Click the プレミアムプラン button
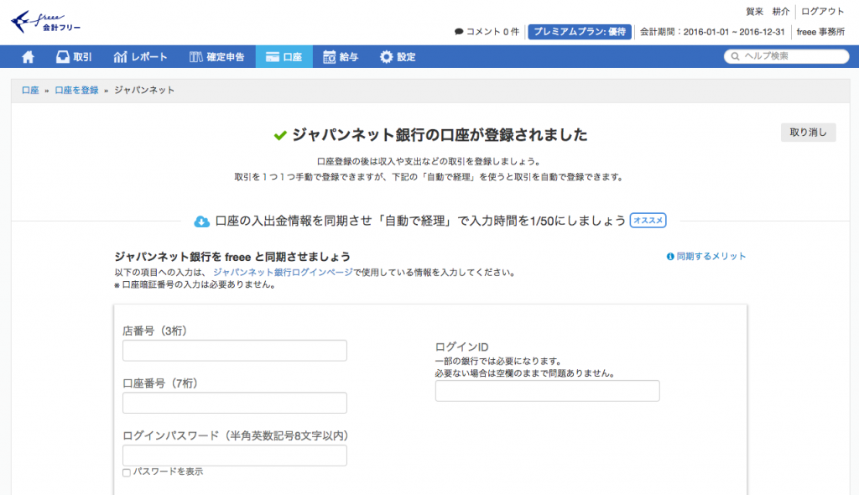Screen dimensions: 859x495 pos(580,32)
